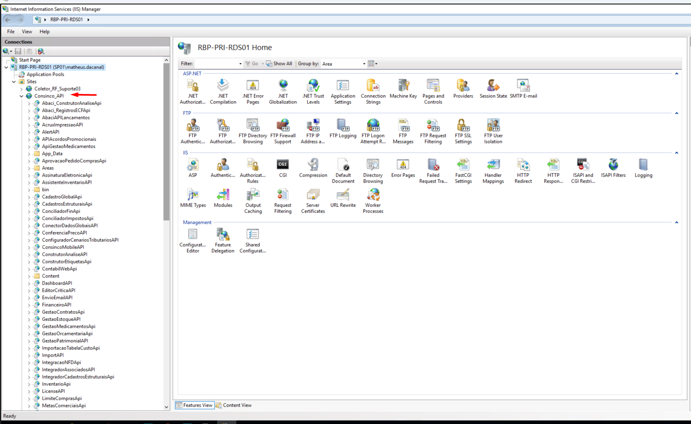Open Connection Strings feature

(373, 92)
